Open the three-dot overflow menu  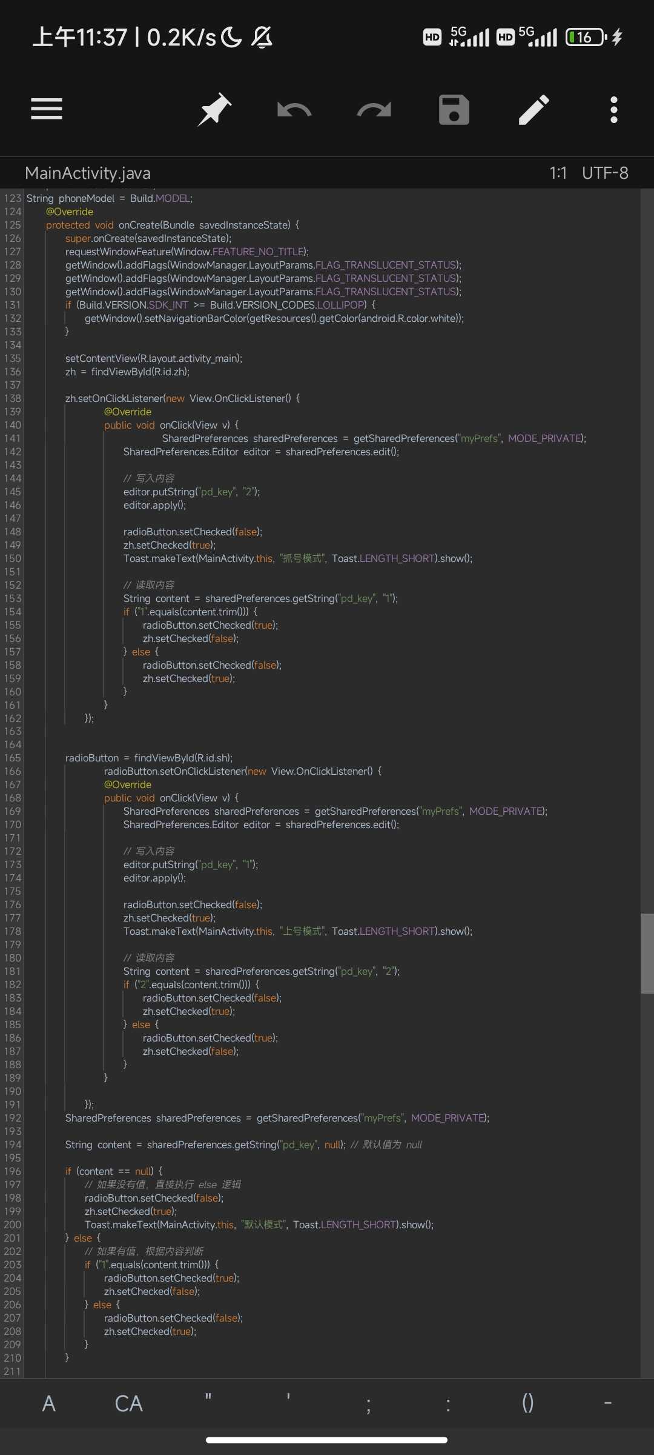tap(614, 110)
